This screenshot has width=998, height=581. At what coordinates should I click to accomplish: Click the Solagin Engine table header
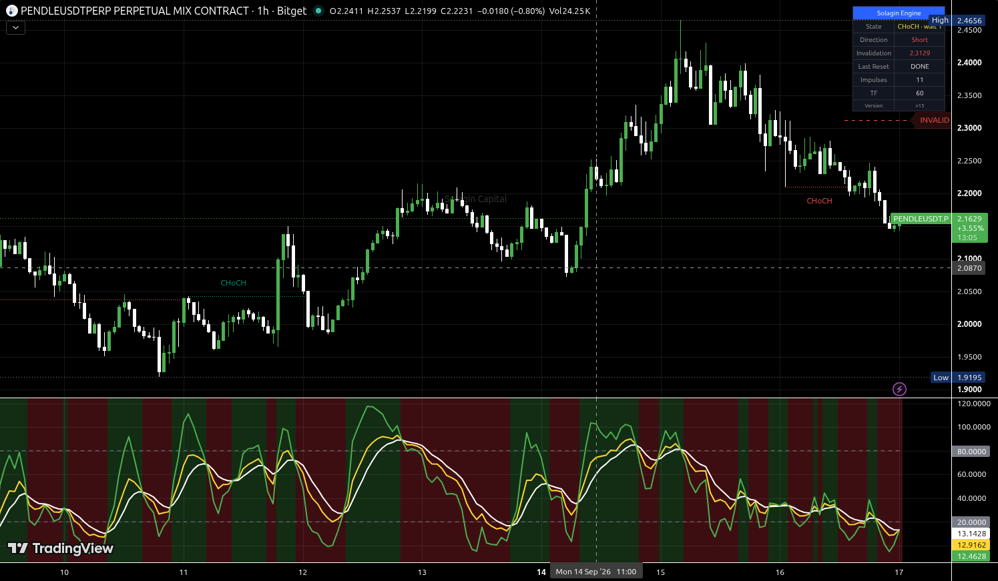[899, 13]
